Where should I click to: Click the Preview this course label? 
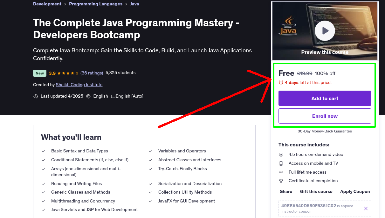[325, 52]
